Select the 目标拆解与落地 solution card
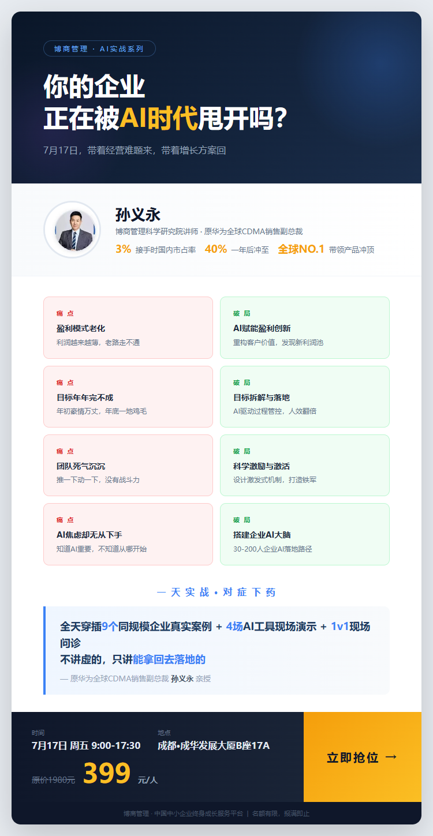The image size is (433, 836). pos(305,396)
